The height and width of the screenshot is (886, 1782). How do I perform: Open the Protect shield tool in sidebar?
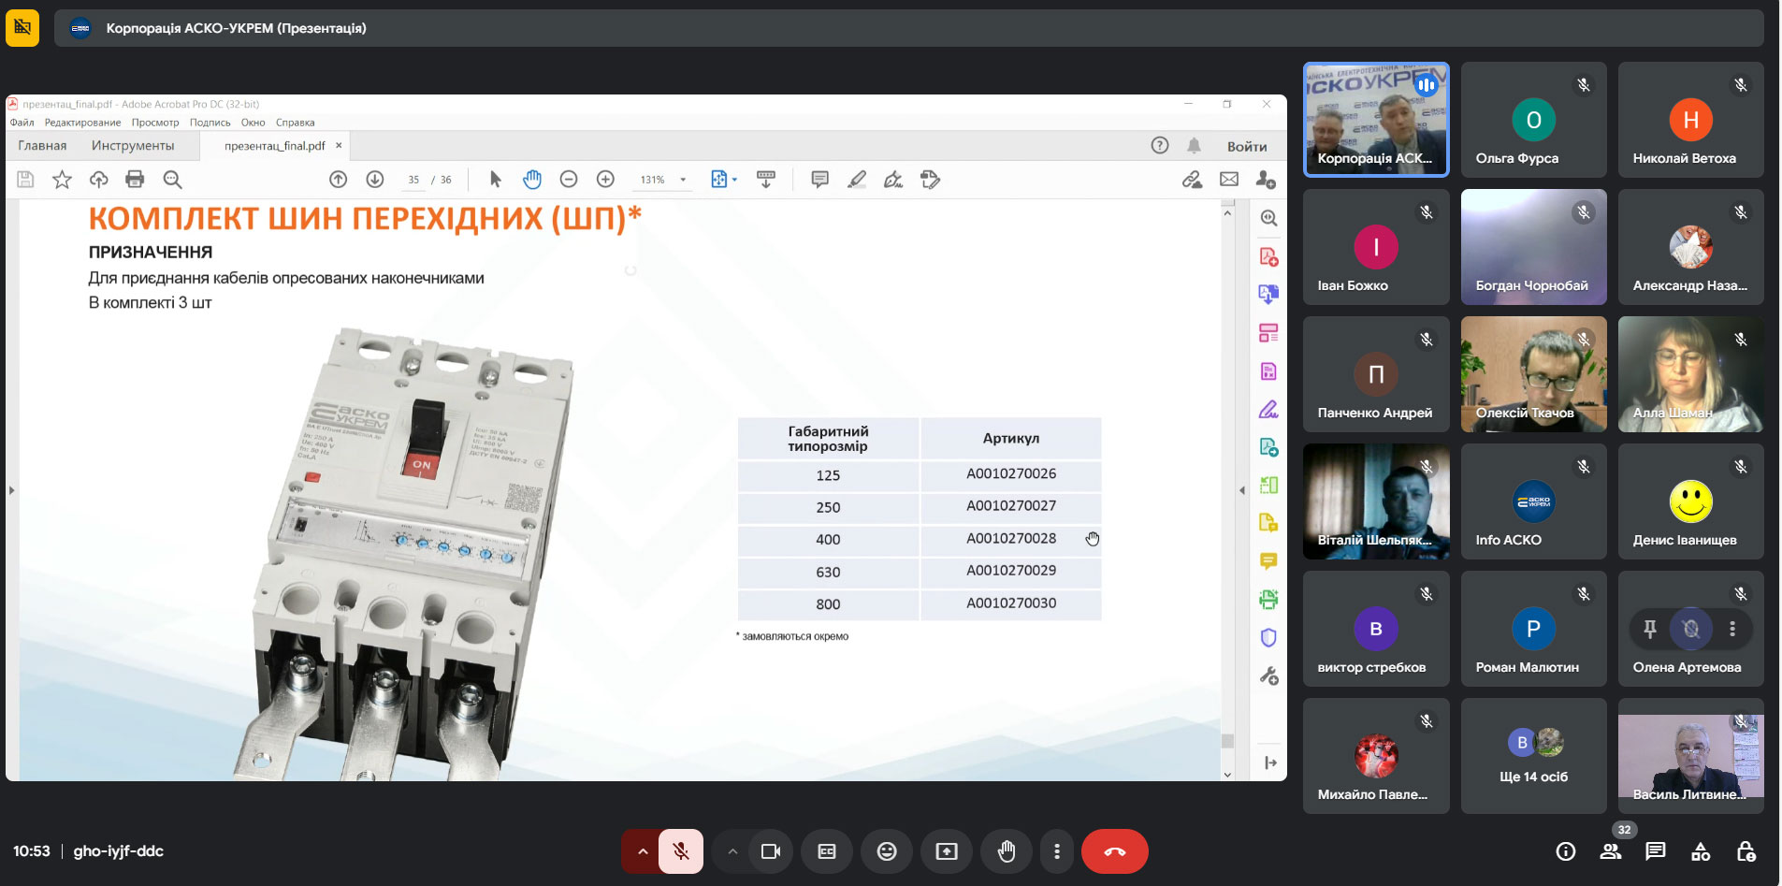click(x=1268, y=638)
